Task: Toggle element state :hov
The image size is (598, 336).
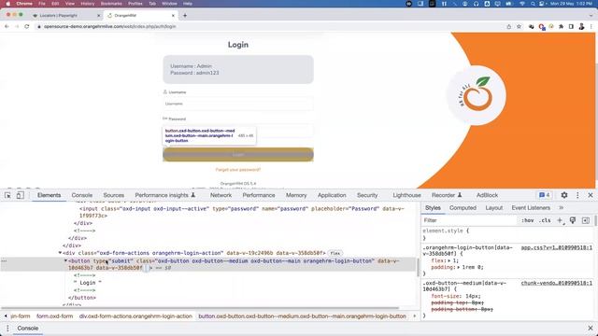Action: point(527,220)
